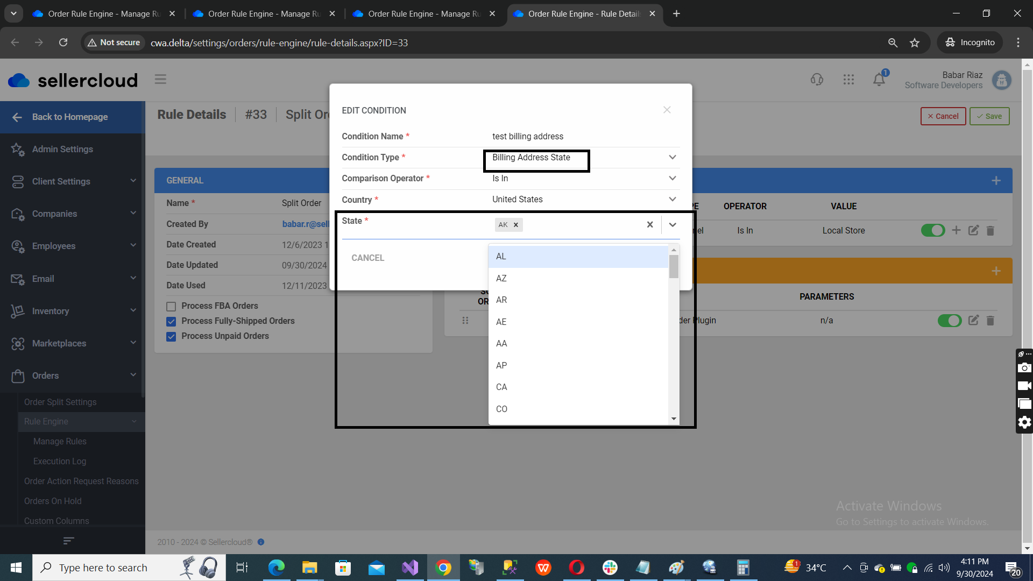Expand the Country dropdown

point(672,200)
